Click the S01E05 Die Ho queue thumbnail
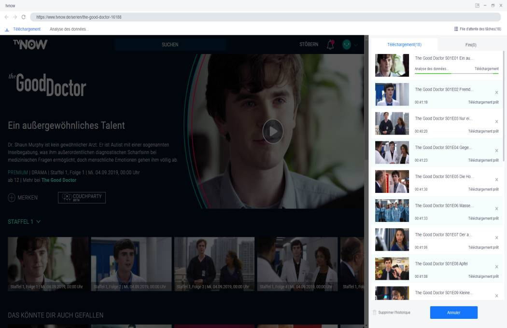Screen dimensions: 507x328 coord(392,182)
